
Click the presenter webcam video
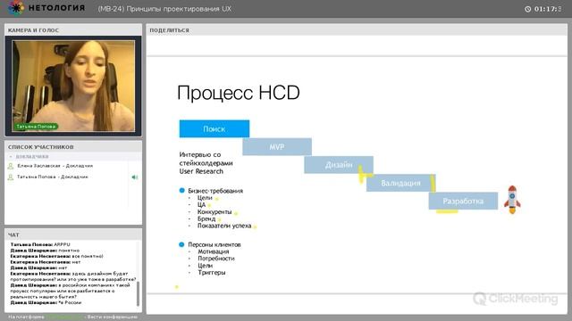point(73,86)
